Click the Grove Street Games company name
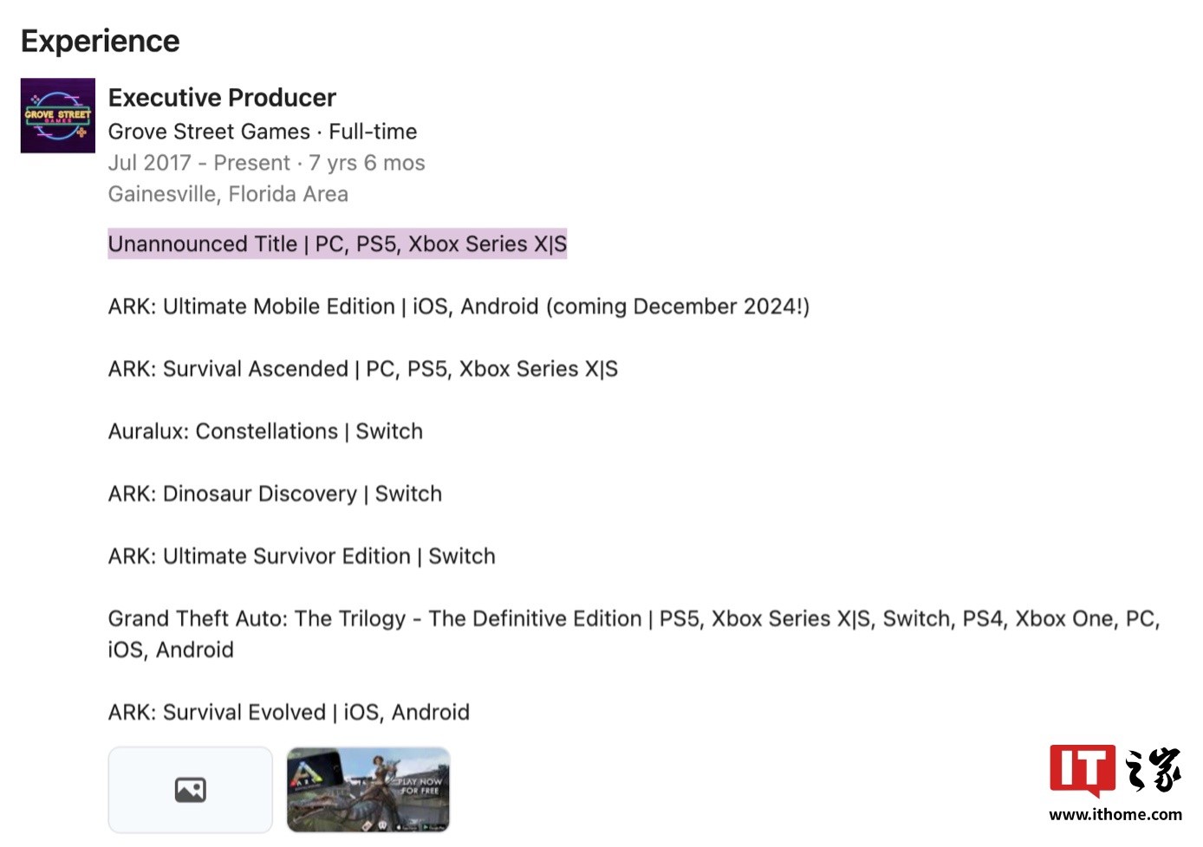Viewport: 1203px width, 847px height. point(209,132)
